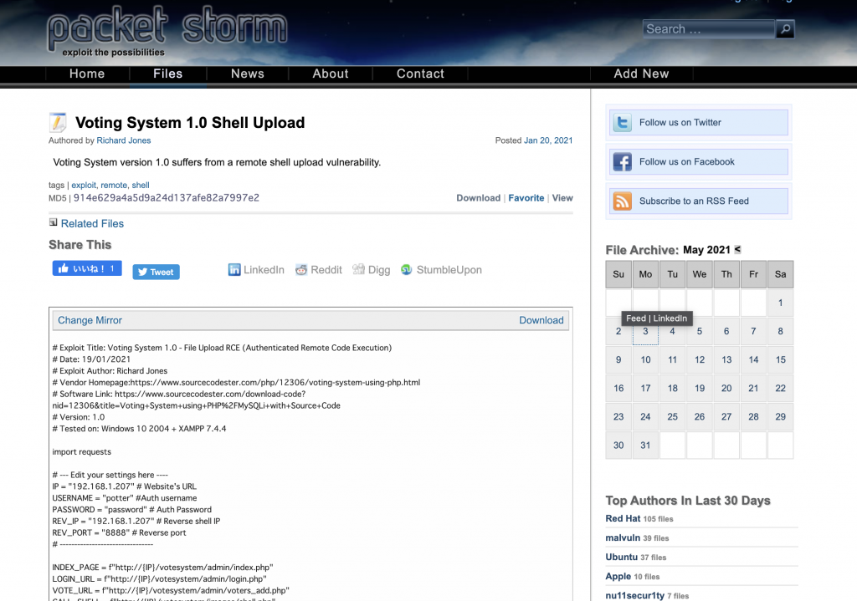Open the Contact menu item
The height and width of the screenshot is (601, 857).
tap(420, 74)
